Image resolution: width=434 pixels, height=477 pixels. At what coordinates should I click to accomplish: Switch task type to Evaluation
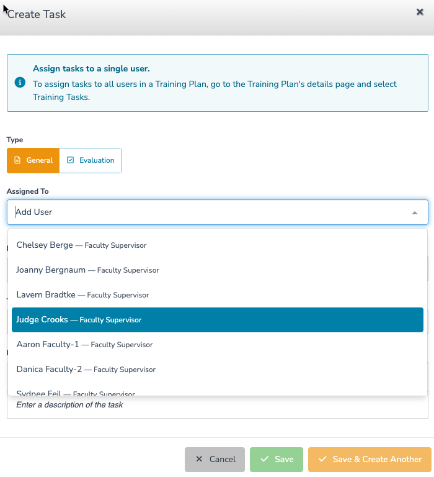tap(90, 161)
